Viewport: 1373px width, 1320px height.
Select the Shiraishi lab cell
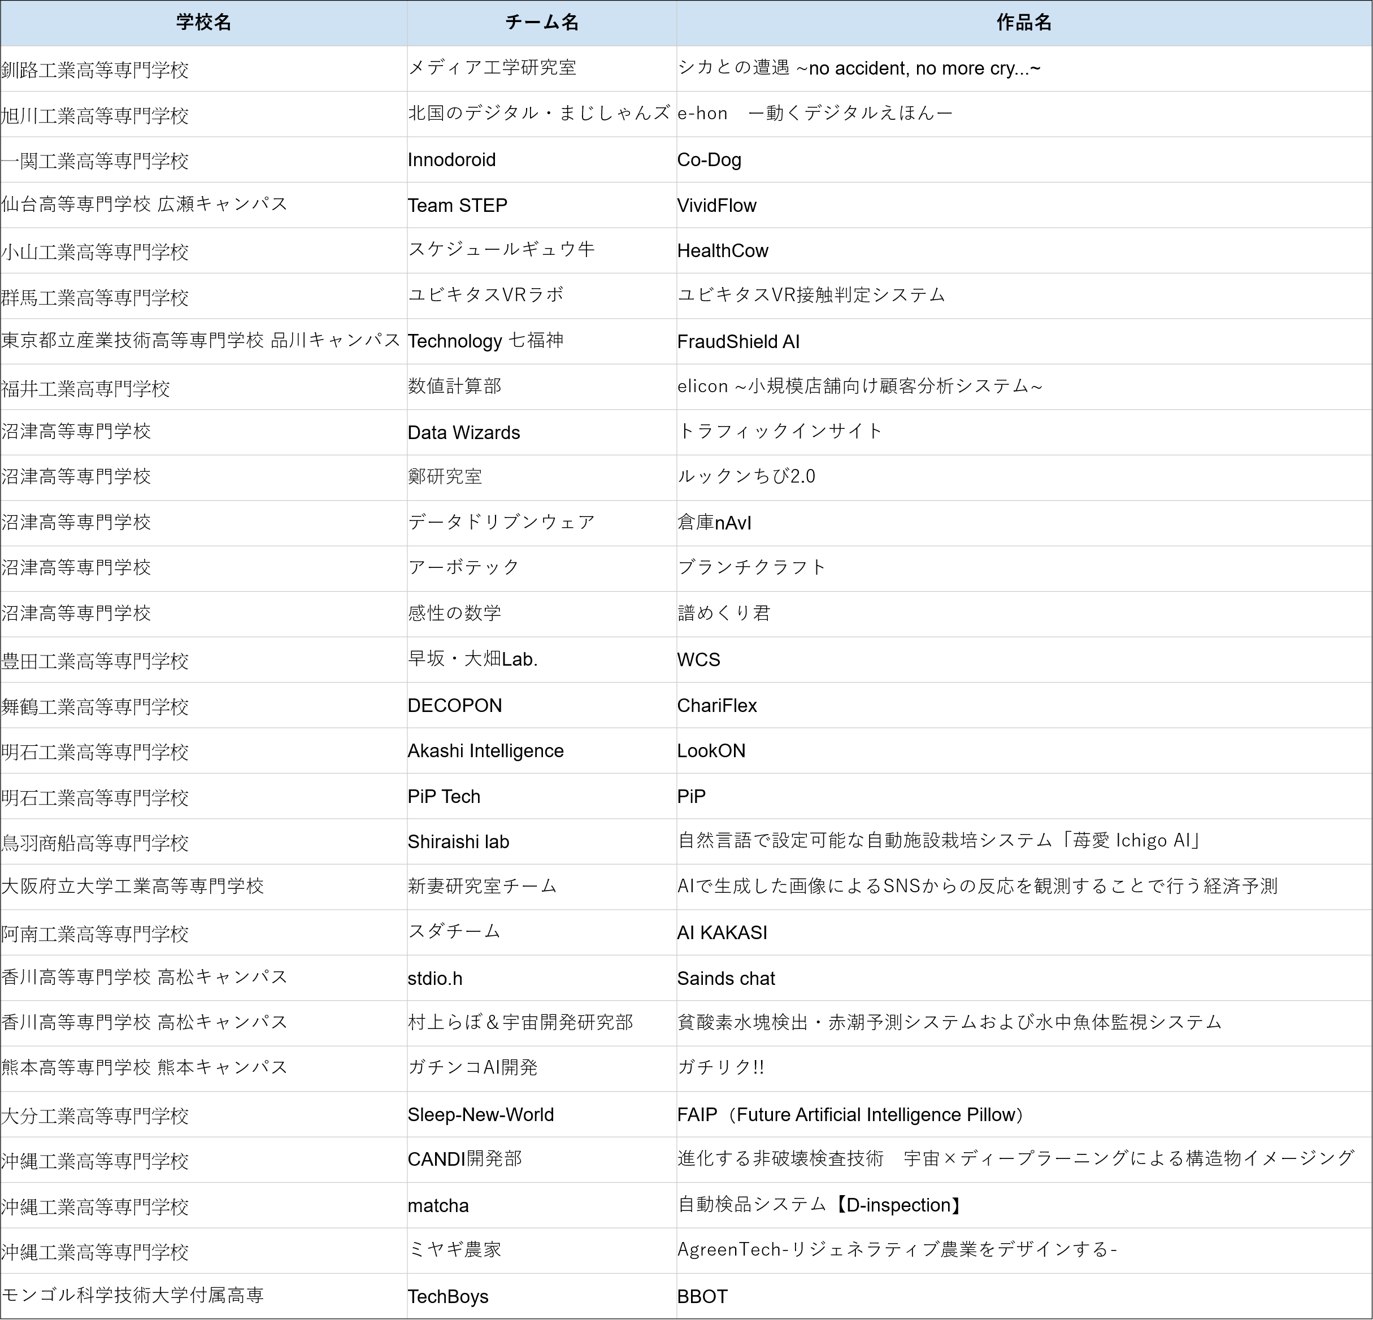pos(458,842)
